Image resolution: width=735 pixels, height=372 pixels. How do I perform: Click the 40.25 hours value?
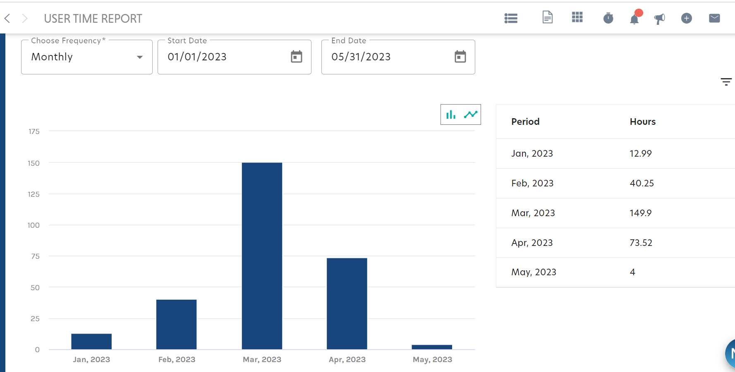[x=642, y=183]
